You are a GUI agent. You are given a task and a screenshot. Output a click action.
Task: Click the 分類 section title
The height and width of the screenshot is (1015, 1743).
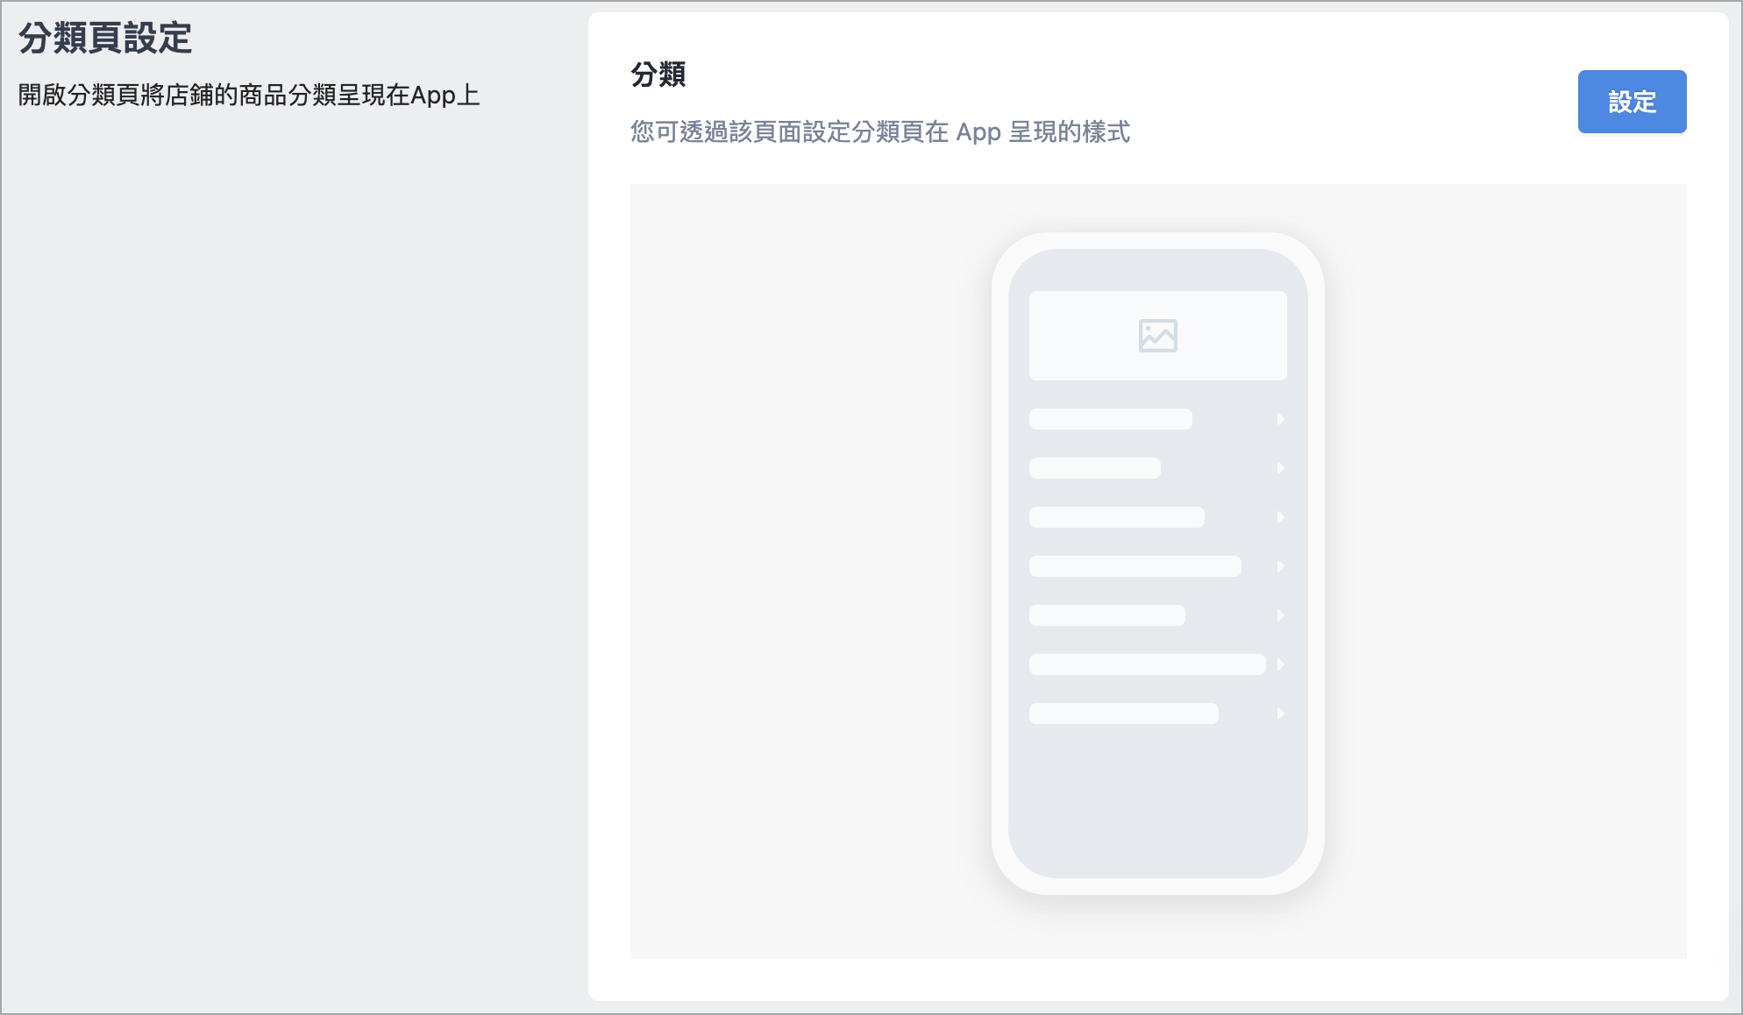pos(658,75)
